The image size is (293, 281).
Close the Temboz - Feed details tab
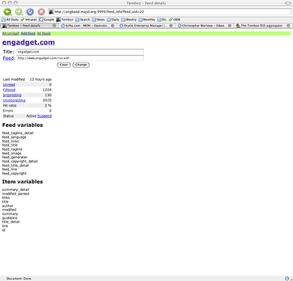pos(54,25)
